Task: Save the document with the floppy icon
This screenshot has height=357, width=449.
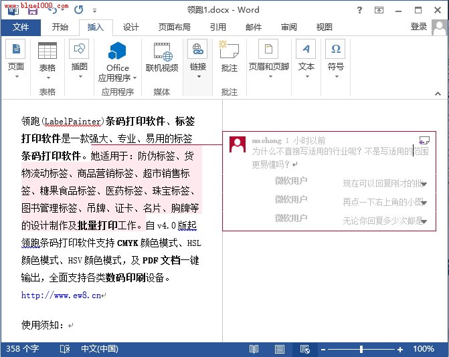Action: click(33, 10)
